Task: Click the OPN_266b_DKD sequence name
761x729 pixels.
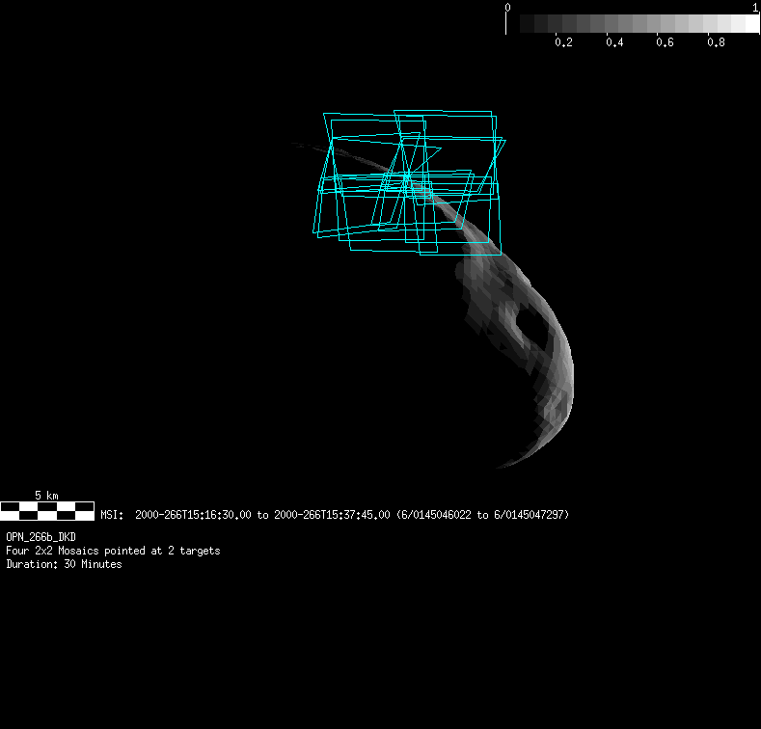Action: [41, 536]
